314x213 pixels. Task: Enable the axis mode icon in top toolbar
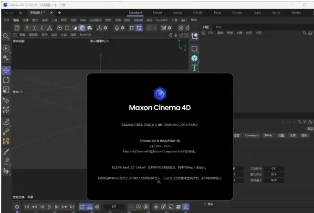pyautogui.click(x=100, y=28)
